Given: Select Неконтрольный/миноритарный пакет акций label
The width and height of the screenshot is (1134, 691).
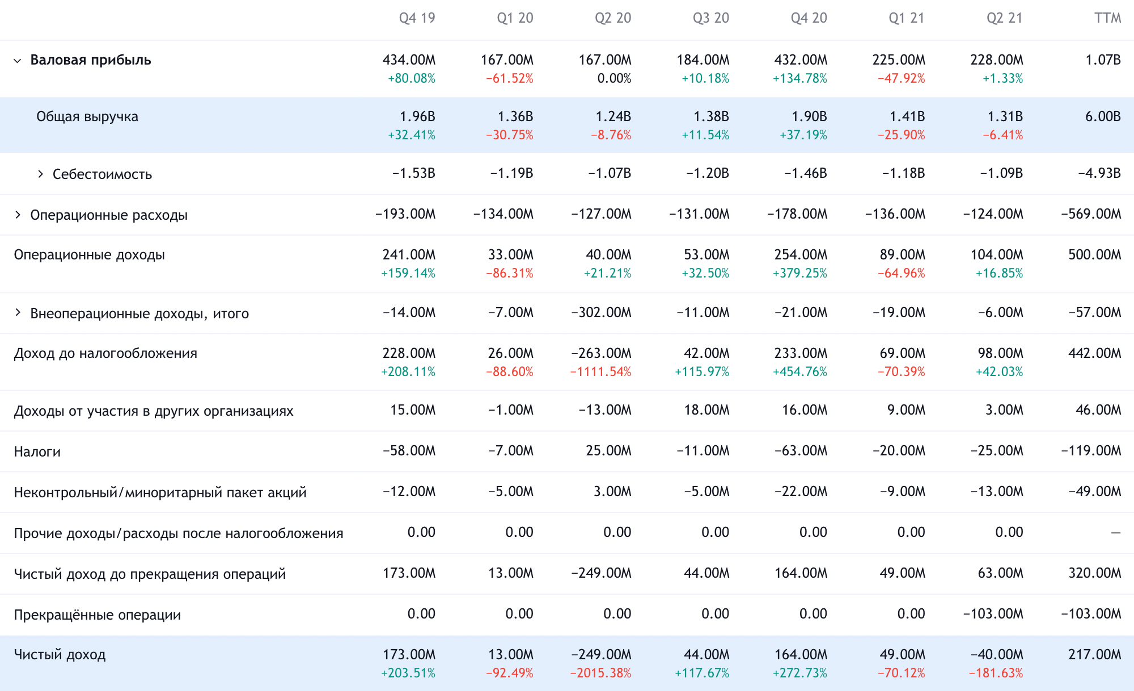Looking at the screenshot, I should pyautogui.click(x=160, y=492).
